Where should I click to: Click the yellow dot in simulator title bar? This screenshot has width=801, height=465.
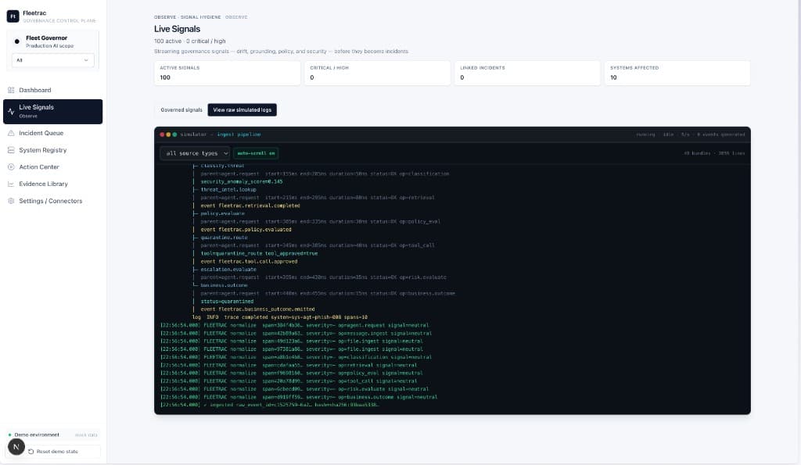(169, 134)
